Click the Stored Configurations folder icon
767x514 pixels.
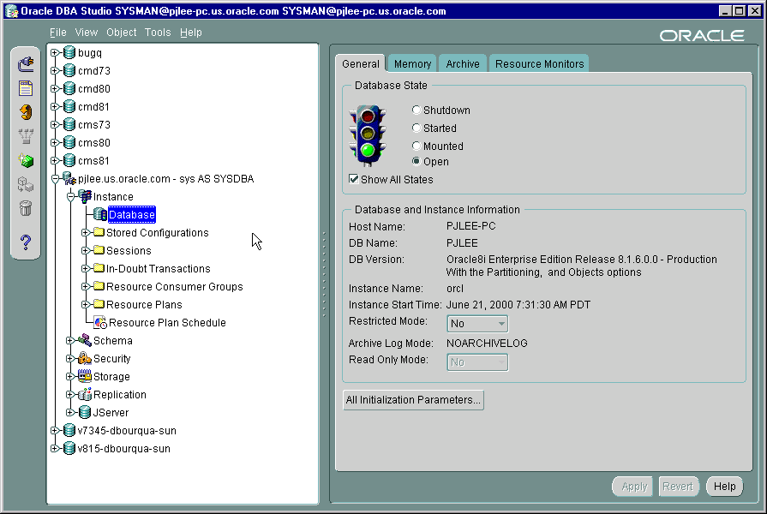coord(99,232)
